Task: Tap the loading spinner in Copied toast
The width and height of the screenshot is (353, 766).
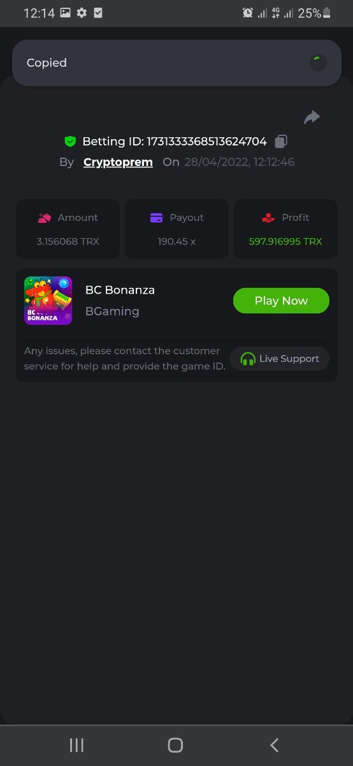Action: (318, 63)
